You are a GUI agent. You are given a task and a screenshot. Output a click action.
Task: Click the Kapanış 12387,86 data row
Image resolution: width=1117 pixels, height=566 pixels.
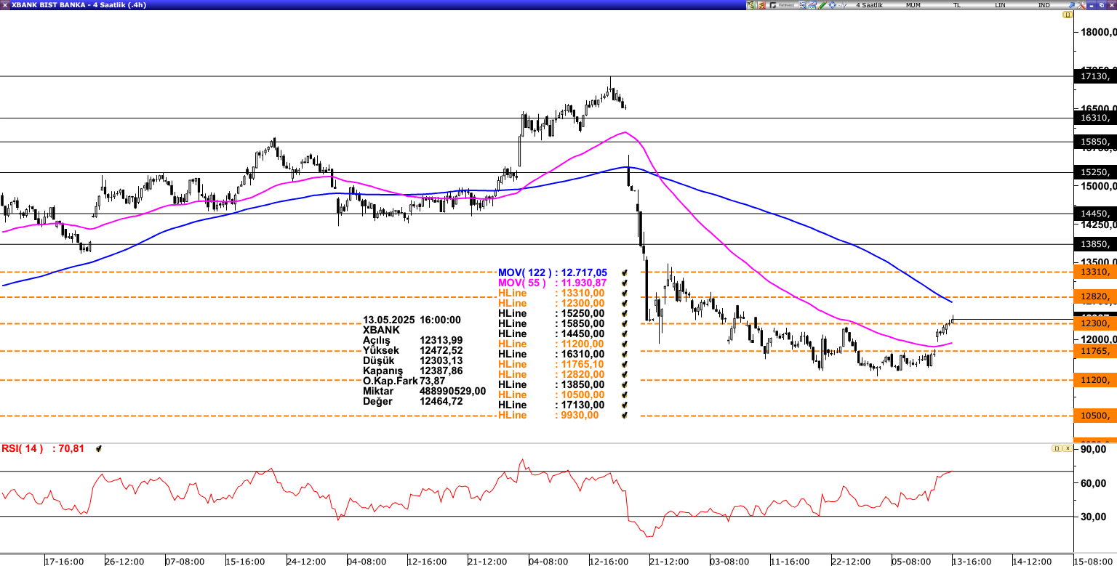(412, 371)
